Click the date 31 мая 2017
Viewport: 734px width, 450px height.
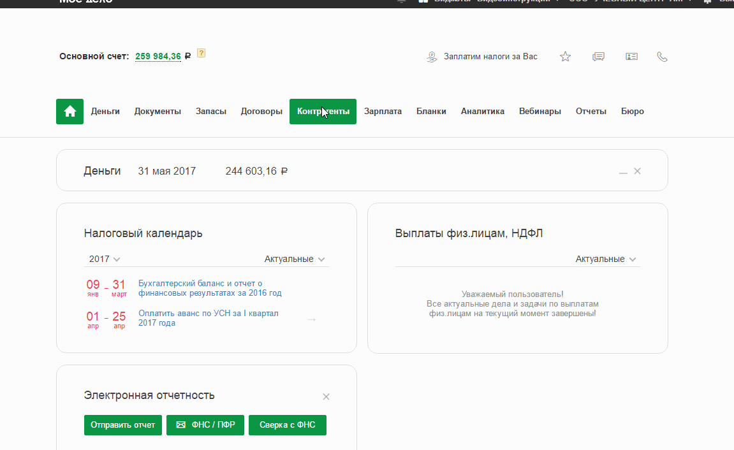point(166,171)
